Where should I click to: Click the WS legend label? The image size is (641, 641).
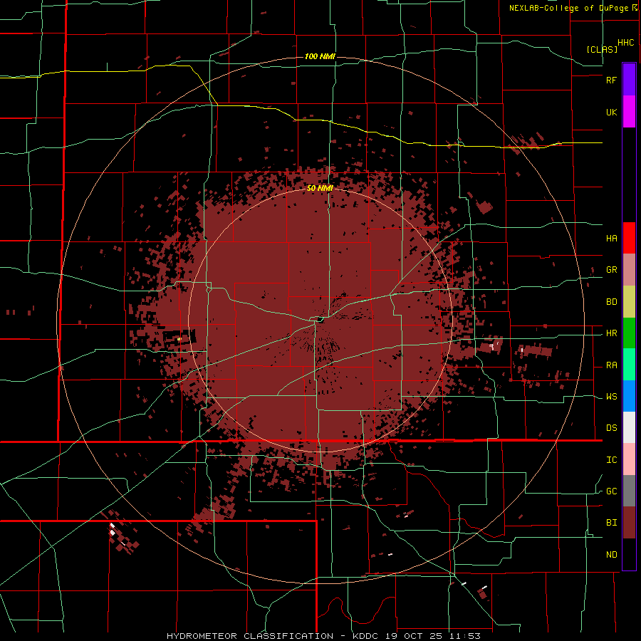[611, 397]
